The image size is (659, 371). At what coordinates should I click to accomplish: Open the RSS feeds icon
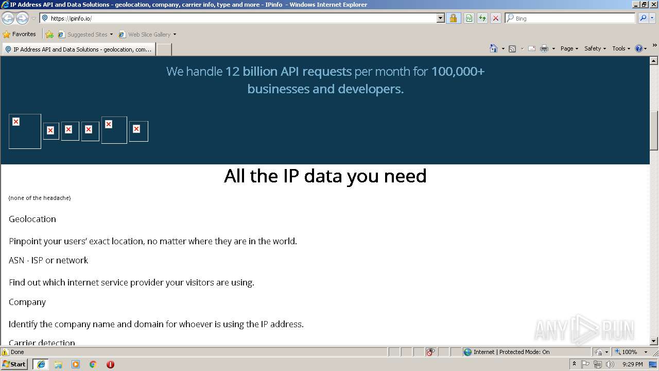coord(512,48)
